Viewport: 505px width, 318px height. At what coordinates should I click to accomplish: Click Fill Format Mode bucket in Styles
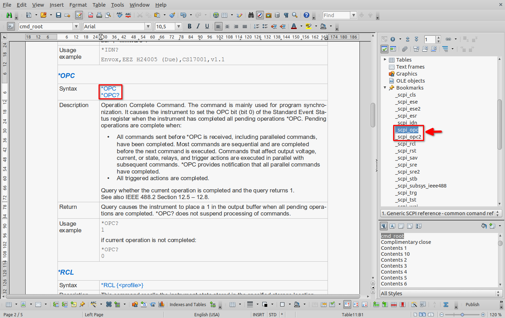pyautogui.click(x=484, y=226)
